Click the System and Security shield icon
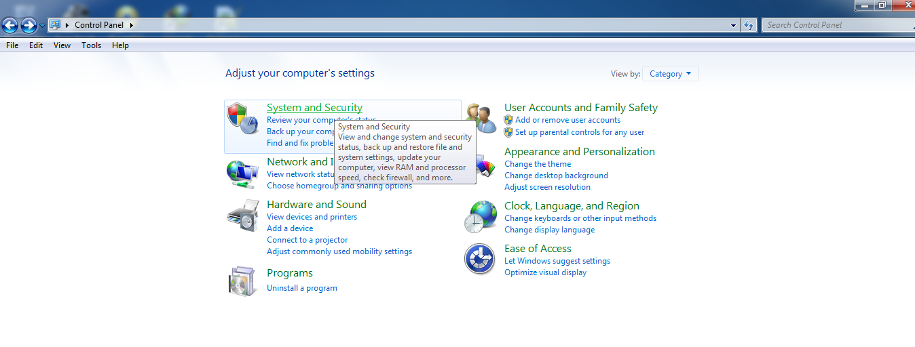The width and height of the screenshot is (915, 347). tap(242, 119)
